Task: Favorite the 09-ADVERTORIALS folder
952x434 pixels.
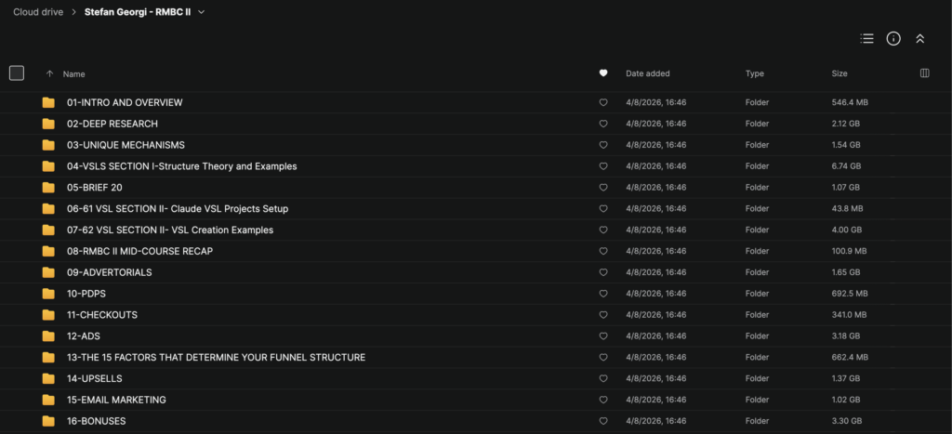Action: (603, 272)
